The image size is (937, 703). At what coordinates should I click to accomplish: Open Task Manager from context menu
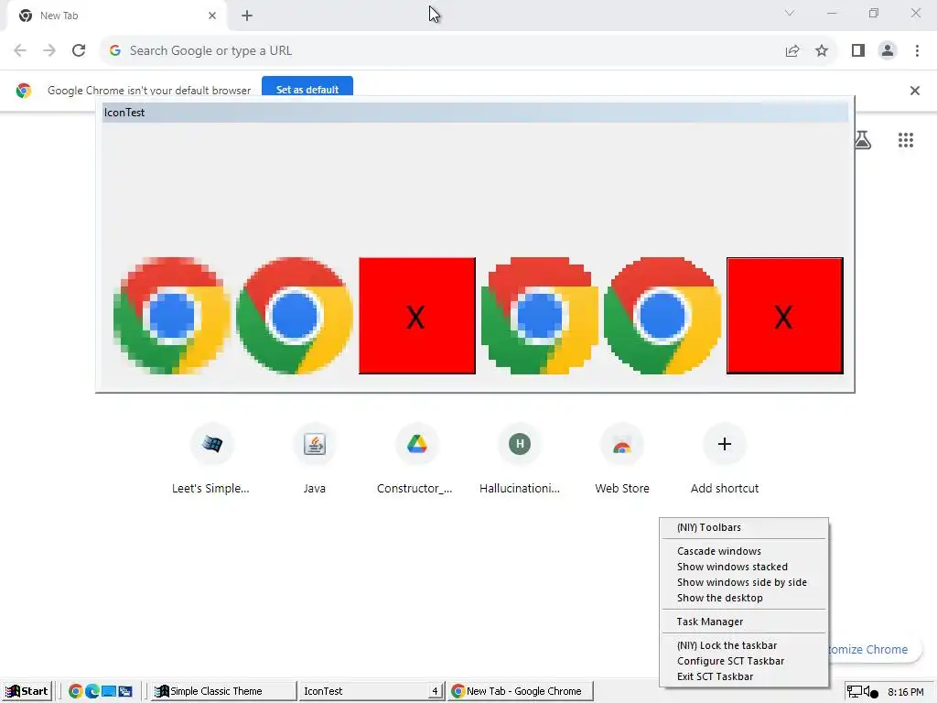coord(744,622)
